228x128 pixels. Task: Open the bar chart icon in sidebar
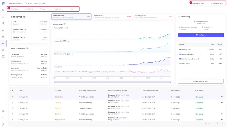tap(3, 17)
